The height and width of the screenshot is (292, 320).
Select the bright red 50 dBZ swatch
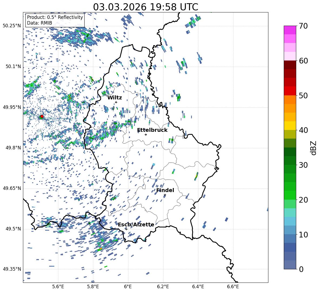(290, 91)
